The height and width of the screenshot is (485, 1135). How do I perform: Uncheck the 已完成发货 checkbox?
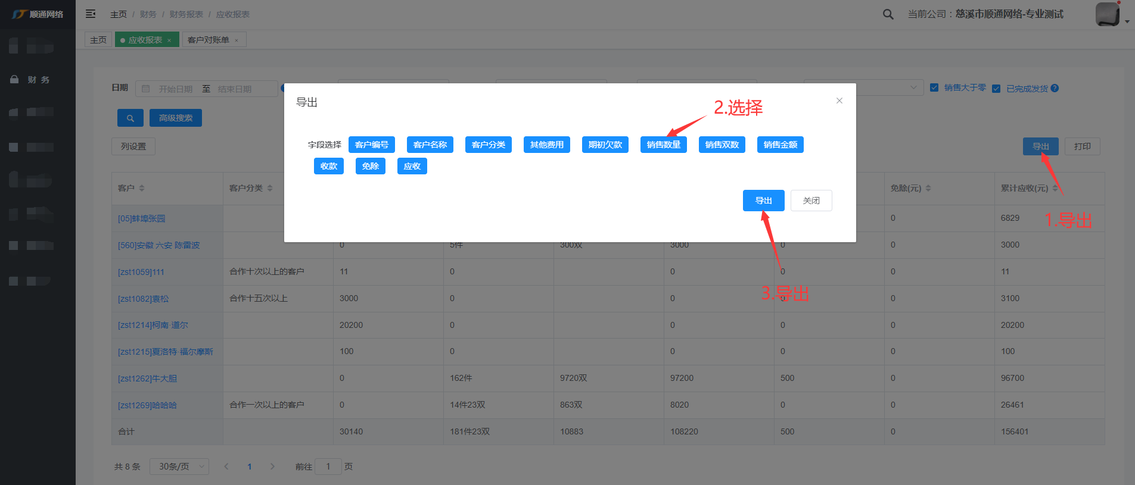click(996, 89)
